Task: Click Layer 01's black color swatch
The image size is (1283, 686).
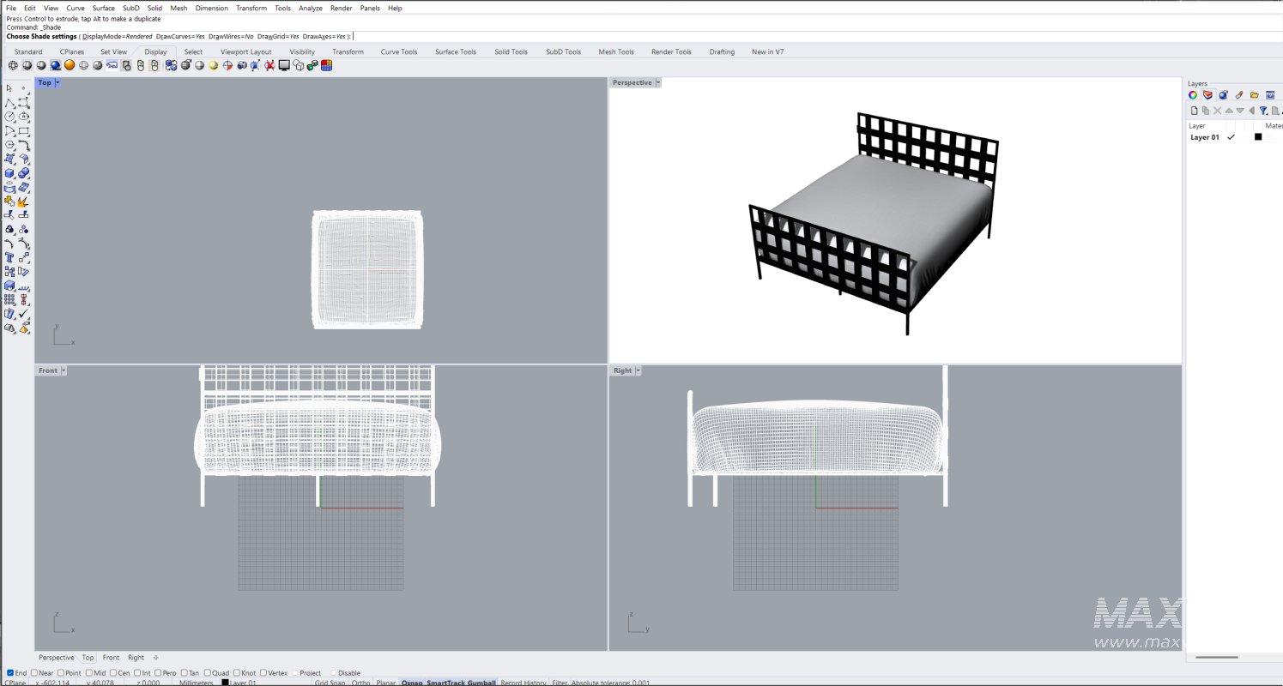Action: [1258, 136]
